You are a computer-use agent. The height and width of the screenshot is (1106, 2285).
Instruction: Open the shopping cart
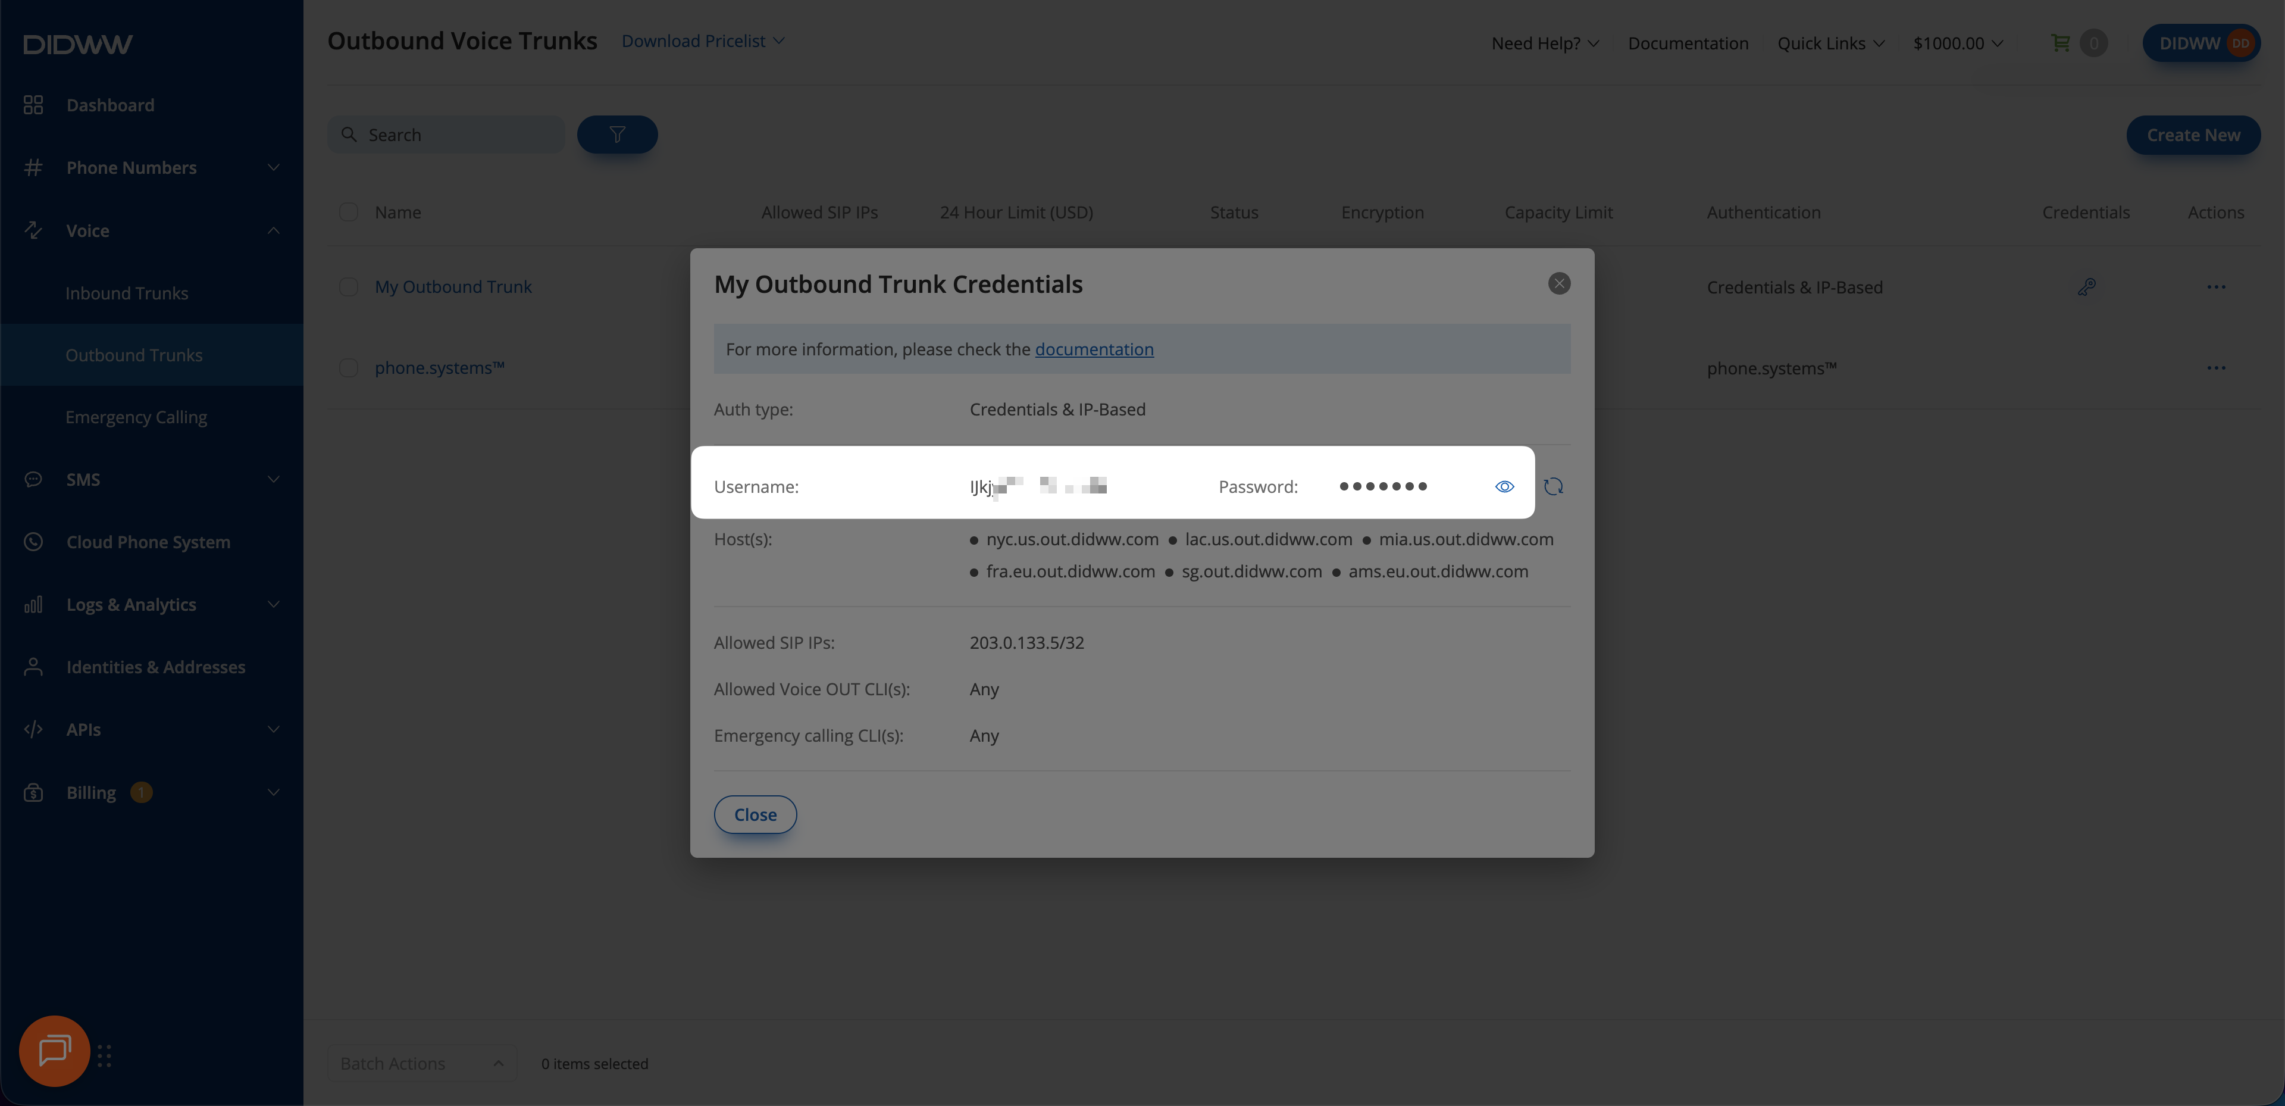pos(2061,43)
